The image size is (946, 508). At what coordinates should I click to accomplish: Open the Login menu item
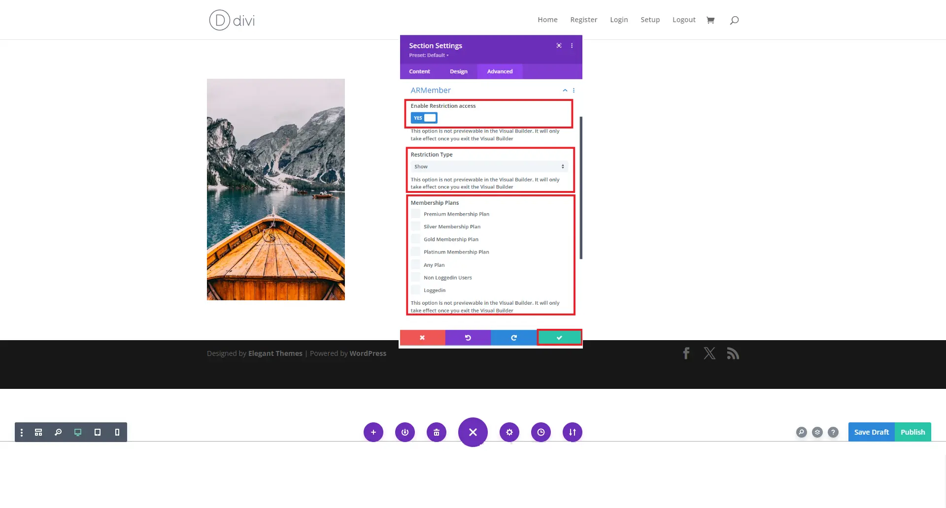click(619, 20)
